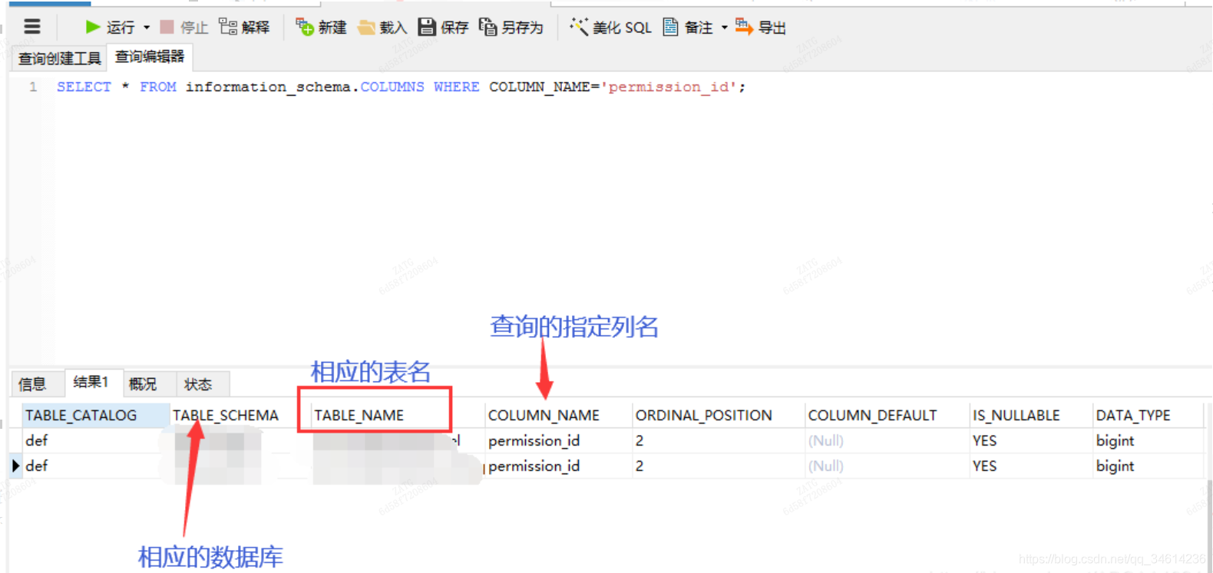Click the COLUMN_NAME column header
Screen dimensions: 1213x573
point(558,415)
